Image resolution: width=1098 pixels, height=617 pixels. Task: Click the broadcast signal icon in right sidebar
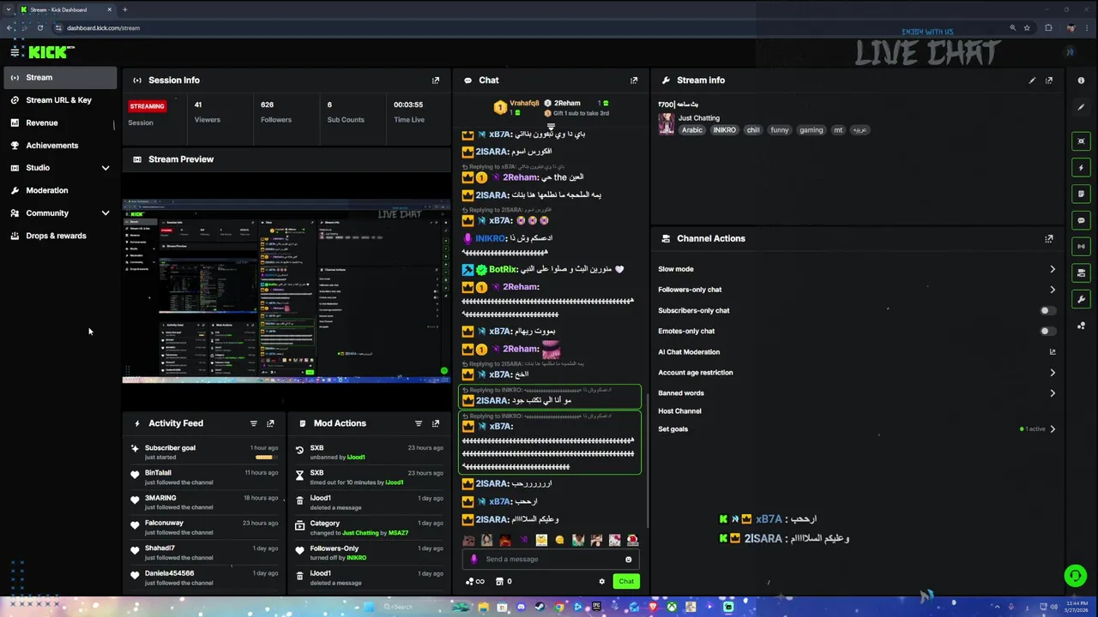tap(1081, 247)
